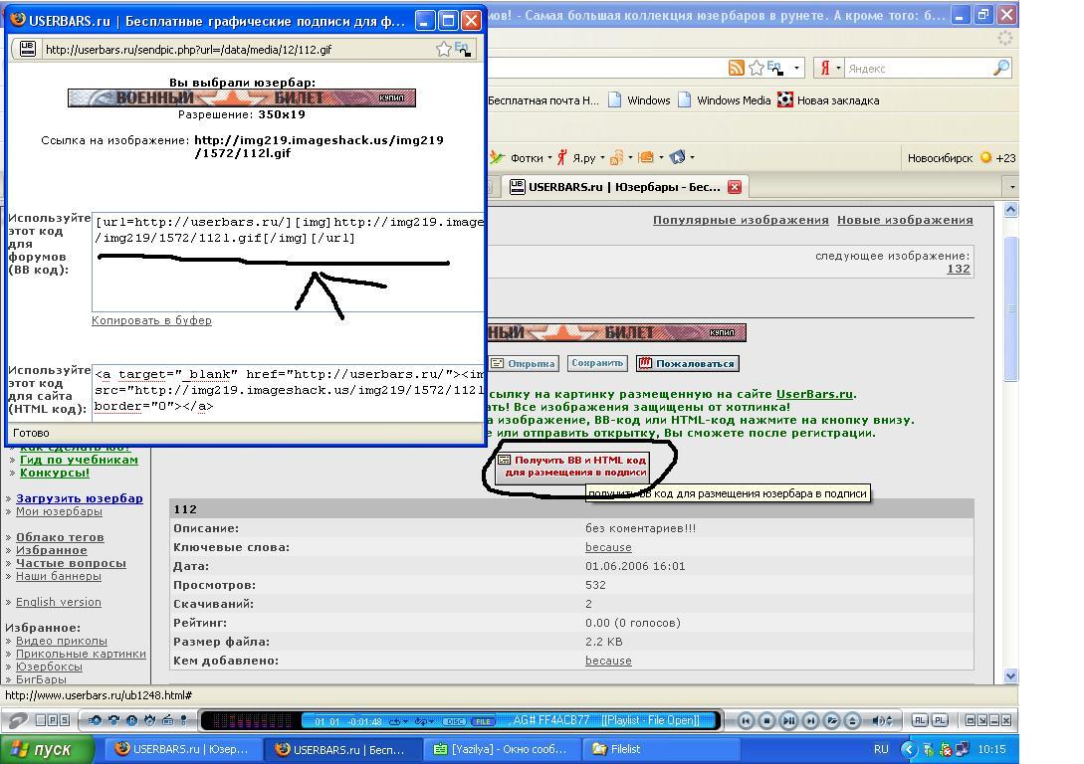Click Получить ВВ и HTML код button
This screenshot has width=1084, height=764.
pyautogui.click(x=572, y=467)
